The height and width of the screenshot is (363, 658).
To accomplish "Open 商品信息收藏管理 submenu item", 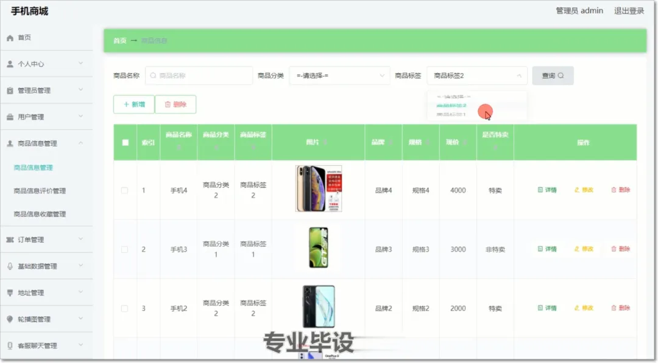I will tap(40, 214).
